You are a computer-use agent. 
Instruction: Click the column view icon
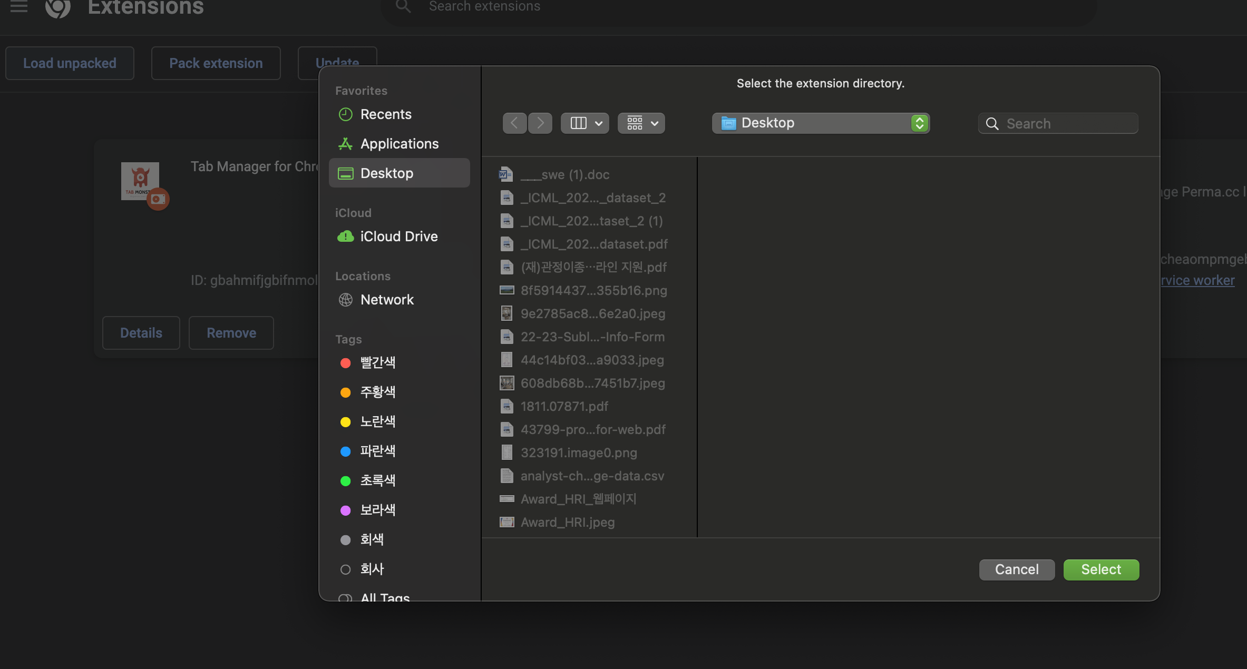(x=578, y=123)
